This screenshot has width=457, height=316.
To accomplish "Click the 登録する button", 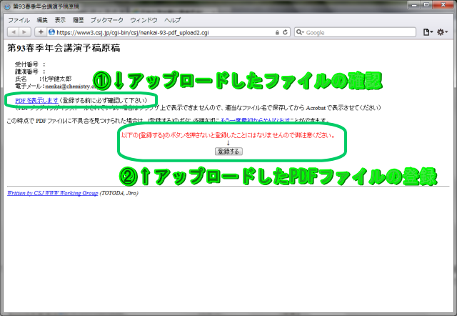I will (x=228, y=152).
